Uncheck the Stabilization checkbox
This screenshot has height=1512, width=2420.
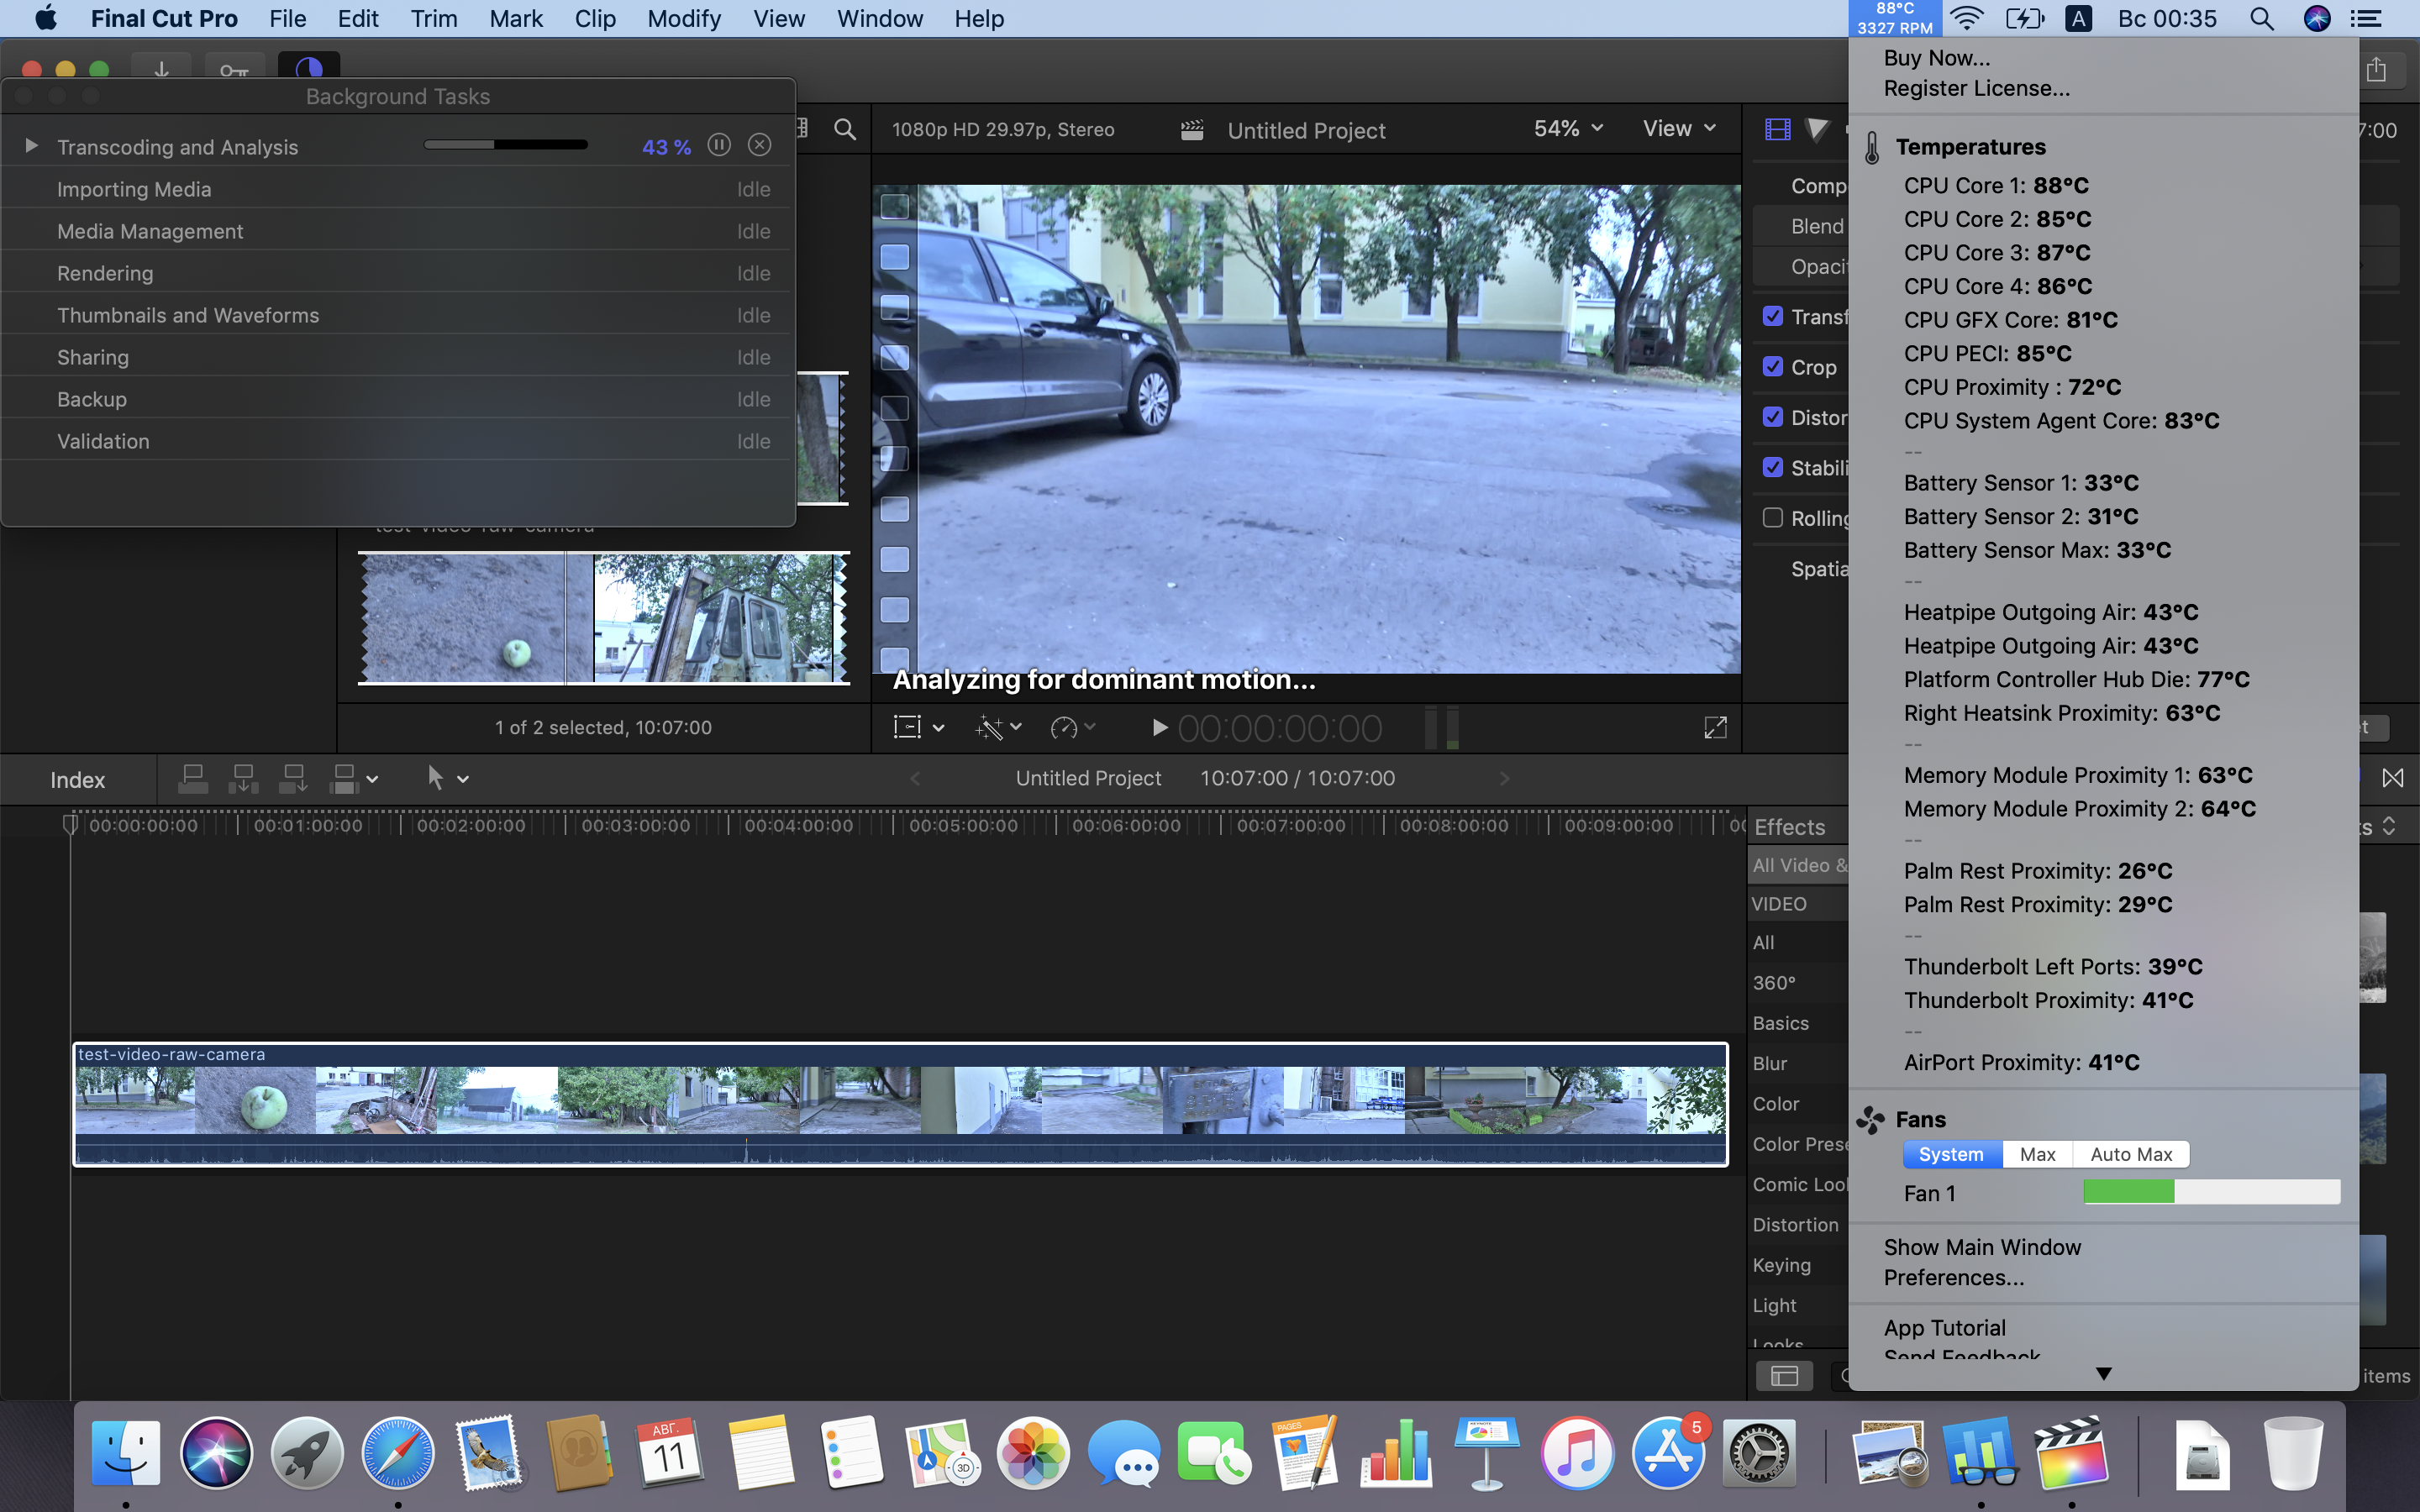1773,467
